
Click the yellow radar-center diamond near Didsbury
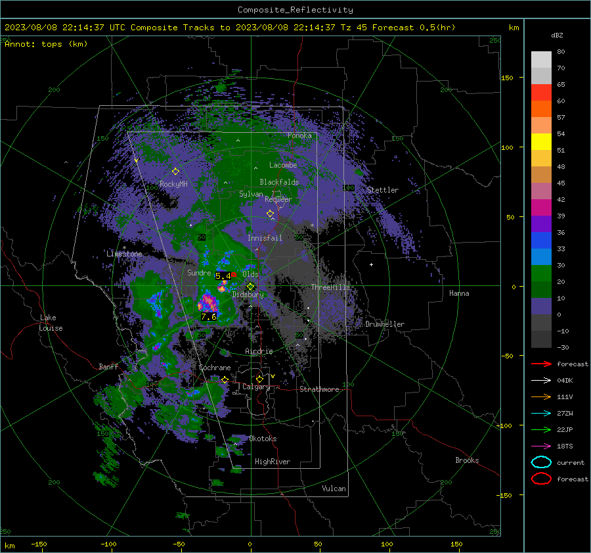[250, 286]
